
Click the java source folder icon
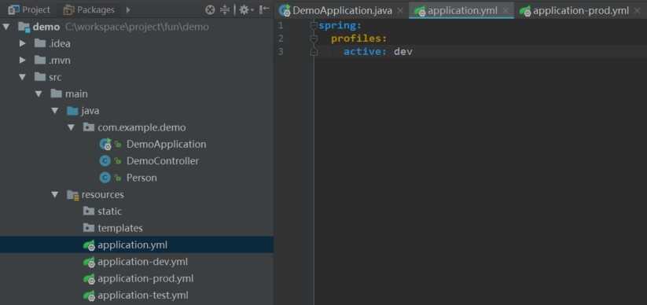(x=72, y=111)
